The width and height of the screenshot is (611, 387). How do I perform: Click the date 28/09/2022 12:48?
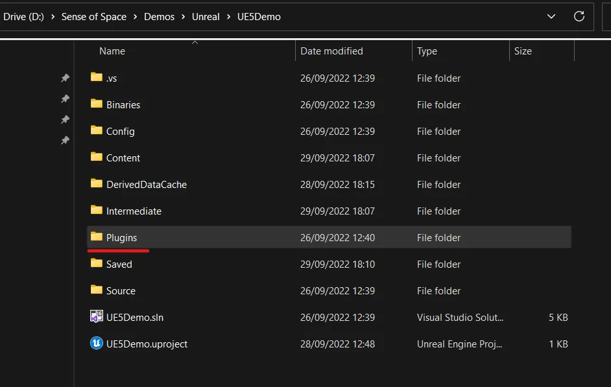pyautogui.click(x=337, y=344)
